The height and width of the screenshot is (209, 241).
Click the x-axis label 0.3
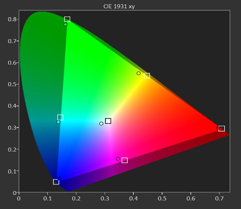tap(105, 198)
